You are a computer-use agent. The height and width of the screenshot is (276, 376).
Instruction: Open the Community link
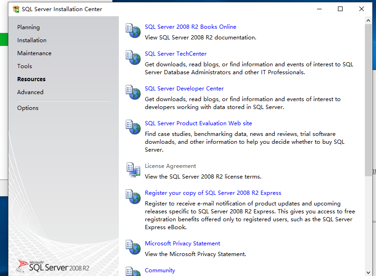[160, 270]
